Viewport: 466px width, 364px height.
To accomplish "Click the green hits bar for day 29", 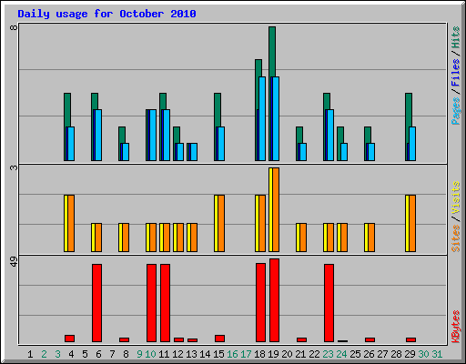I will click(409, 110).
